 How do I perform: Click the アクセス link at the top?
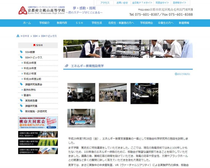pos(105,3)
